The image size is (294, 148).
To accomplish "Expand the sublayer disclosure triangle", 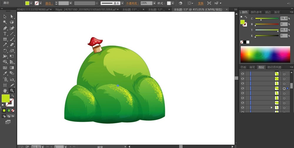I will (271, 108).
